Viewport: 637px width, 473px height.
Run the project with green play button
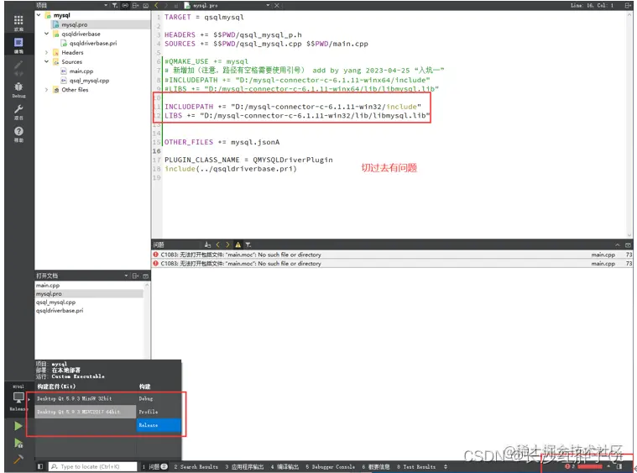pyautogui.click(x=18, y=426)
